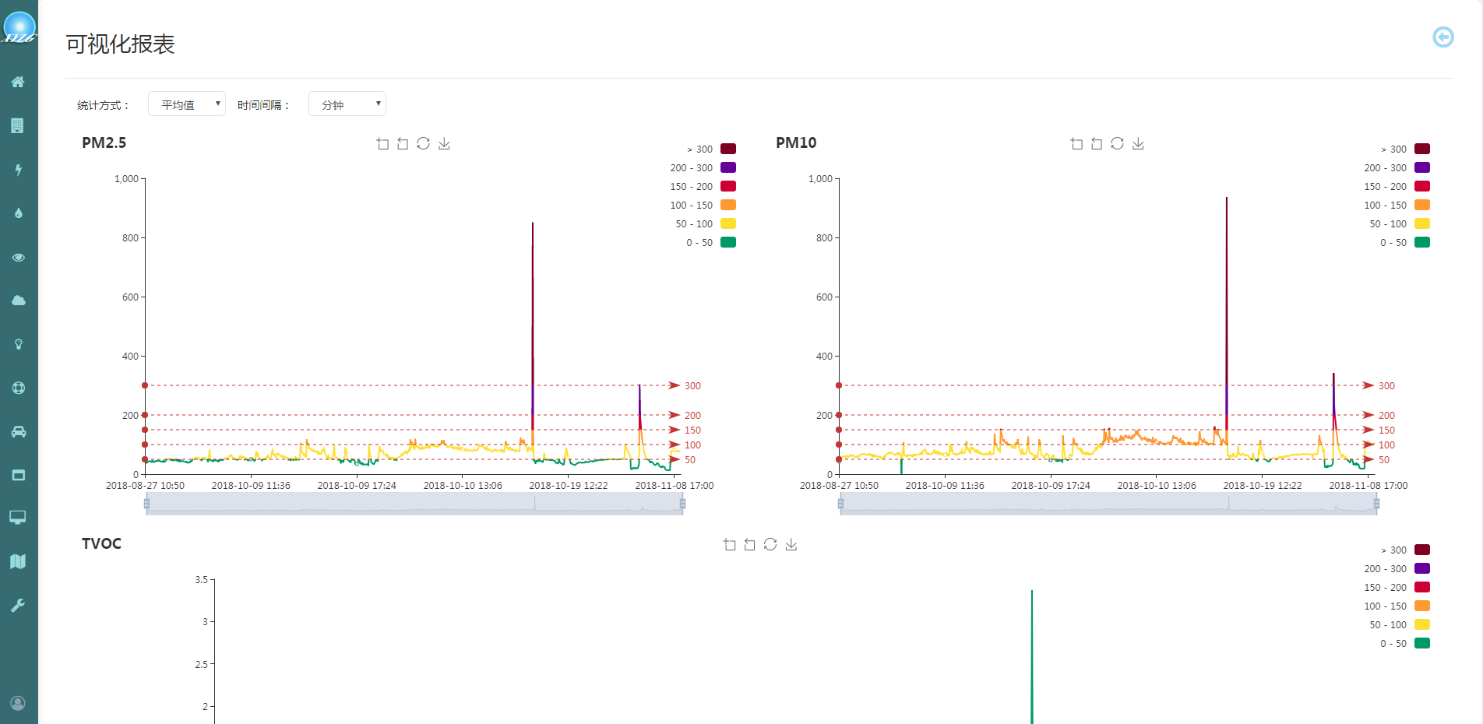Screen dimensions: 1483x724
Task: Click the left handle of PM2.5 zoom slider
Action: (146, 504)
